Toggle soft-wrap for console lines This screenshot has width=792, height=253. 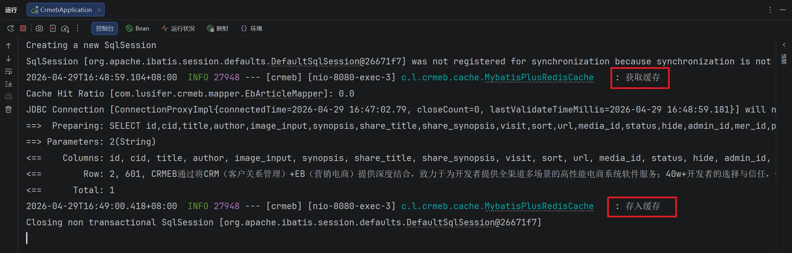point(8,71)
